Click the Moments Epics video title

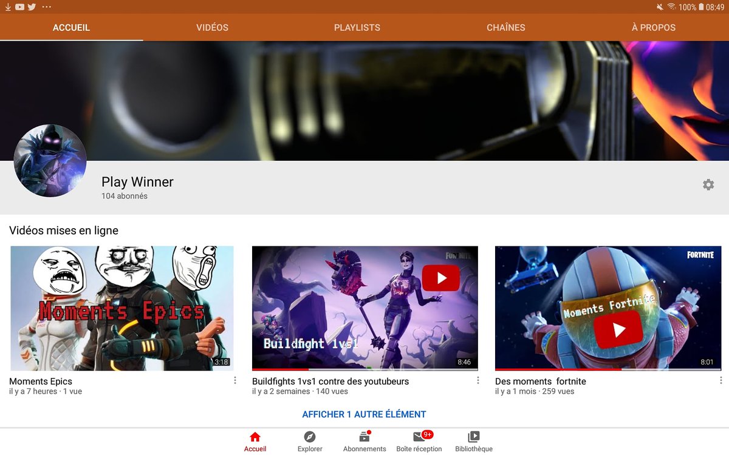click(41, 382)
